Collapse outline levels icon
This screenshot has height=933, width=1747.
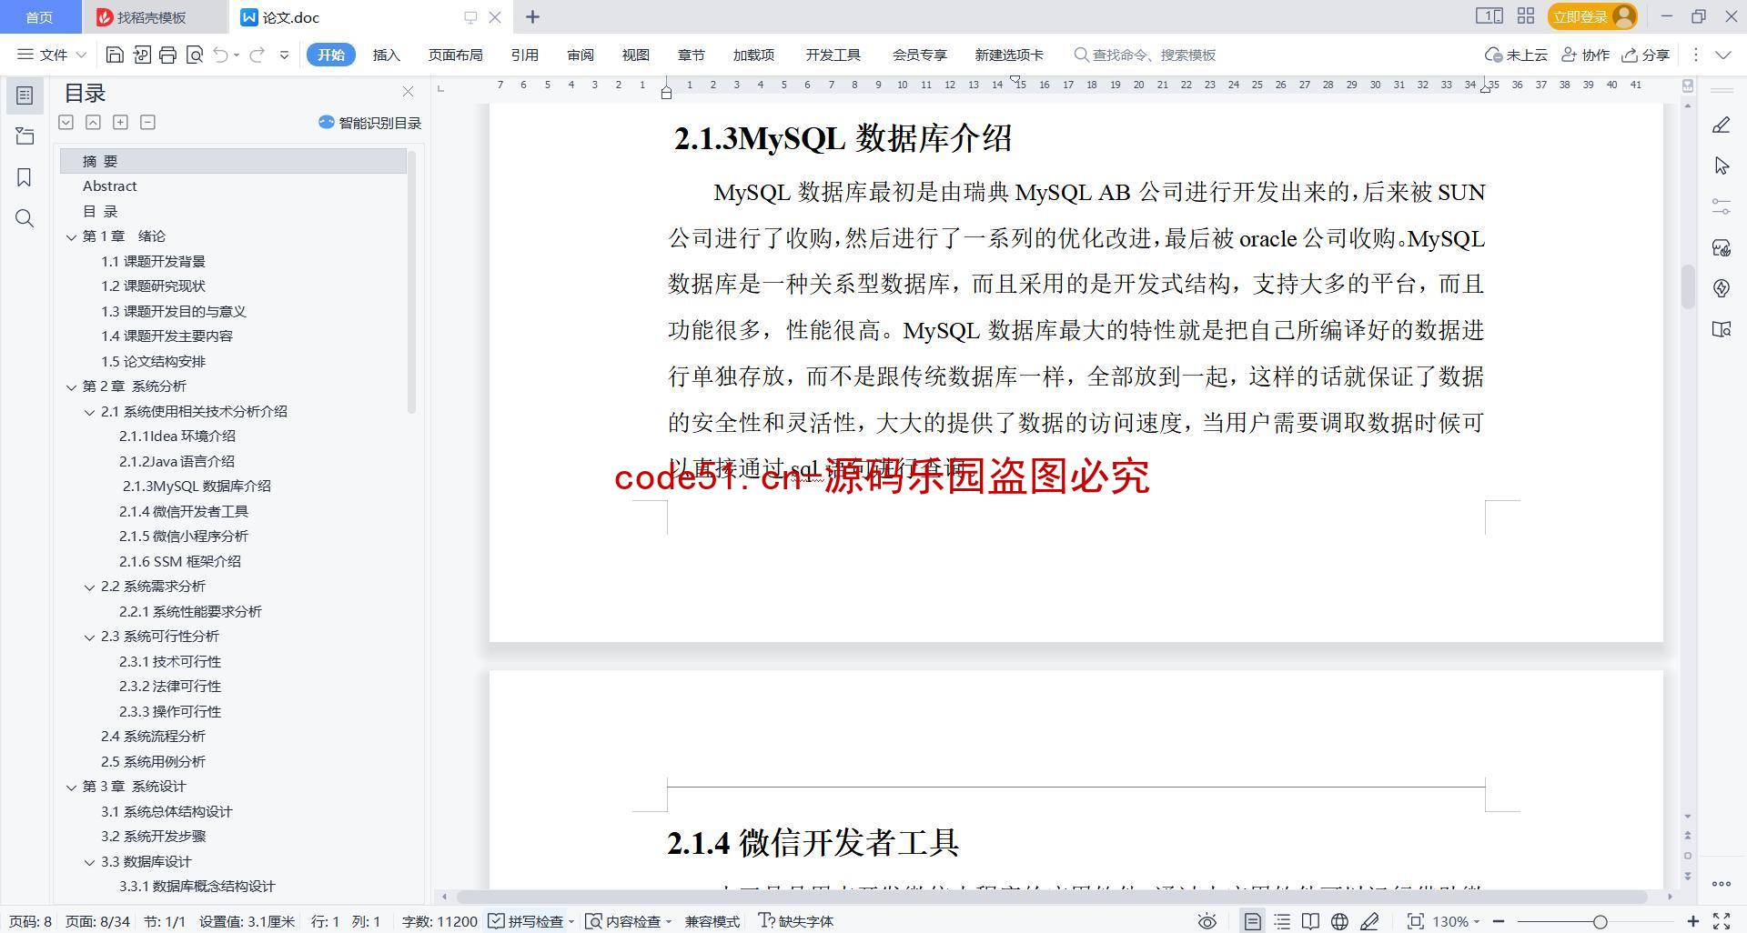point(93,122)
